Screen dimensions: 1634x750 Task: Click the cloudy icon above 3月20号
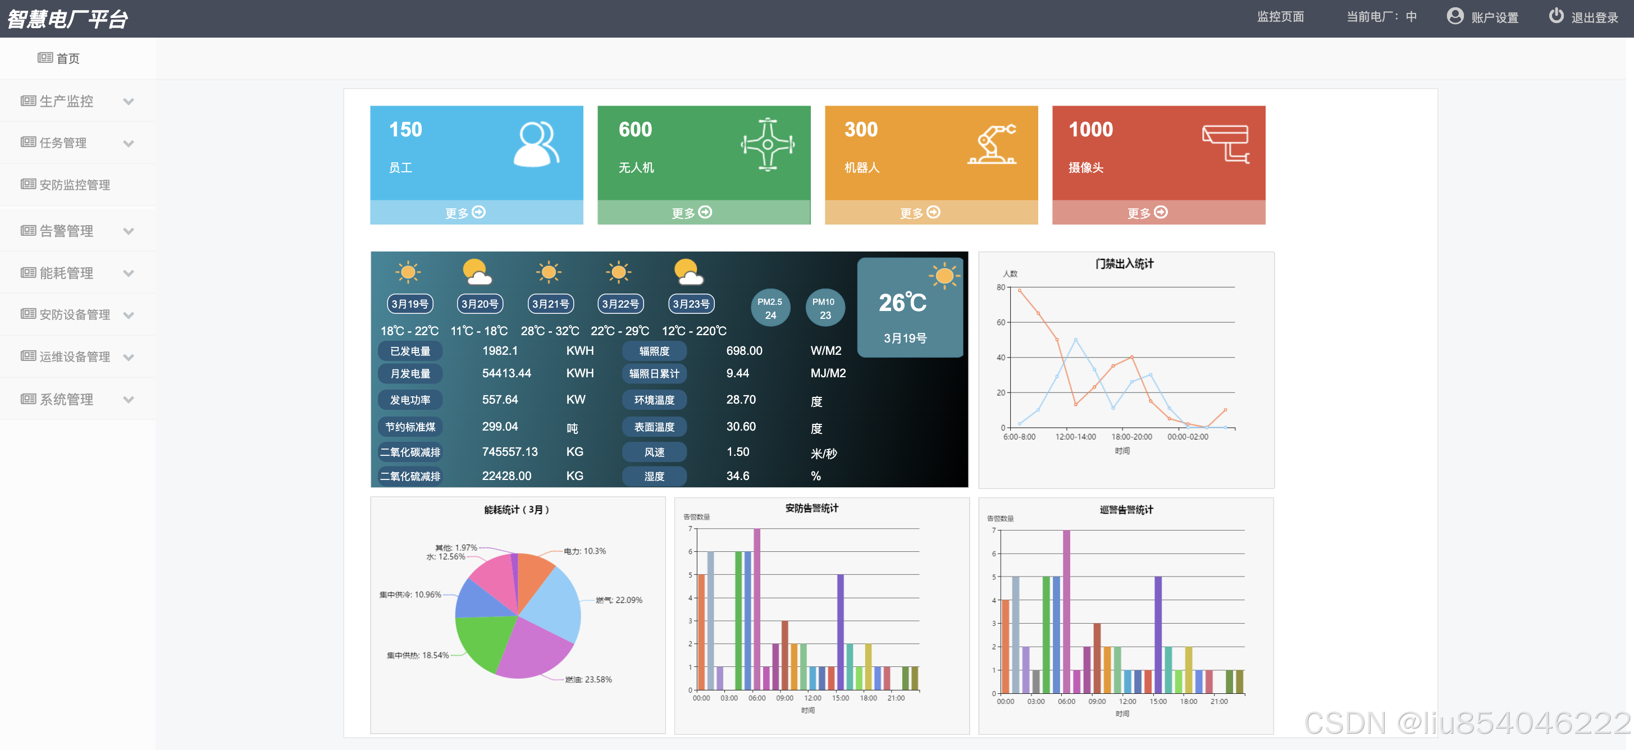477,273
